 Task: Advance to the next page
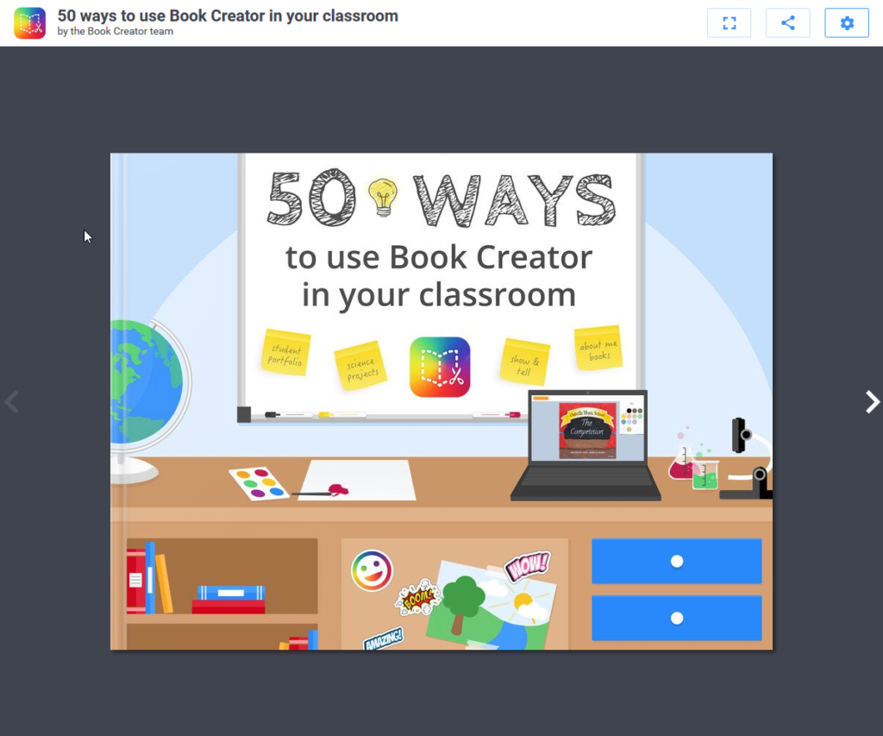pyautogui.click(x=871, y=401)
